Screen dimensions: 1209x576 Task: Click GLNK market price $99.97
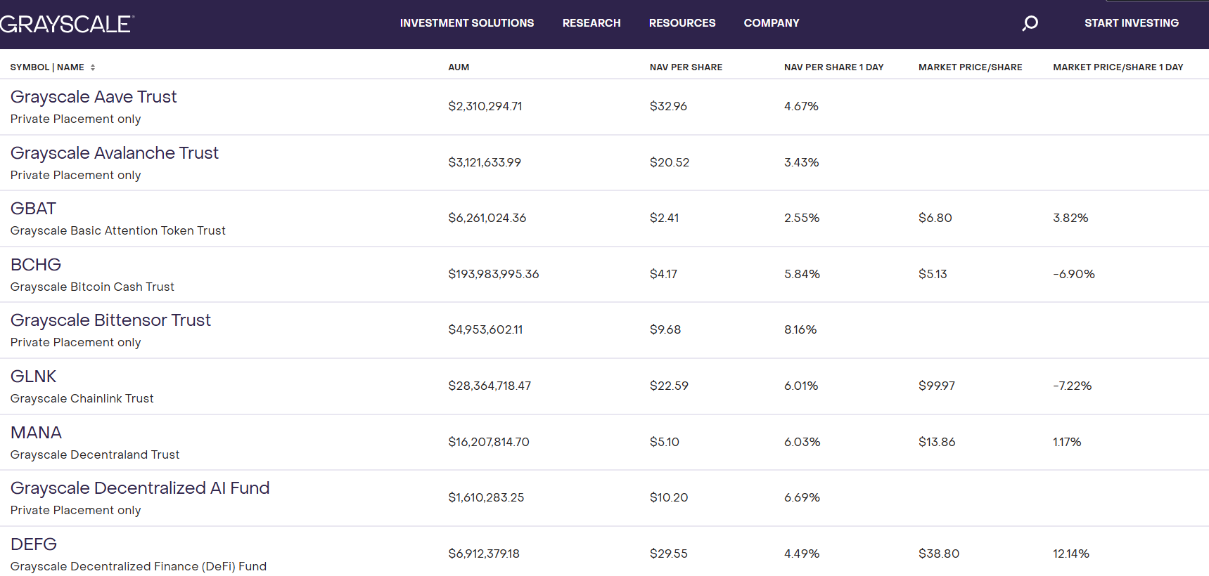coord(937,386)
